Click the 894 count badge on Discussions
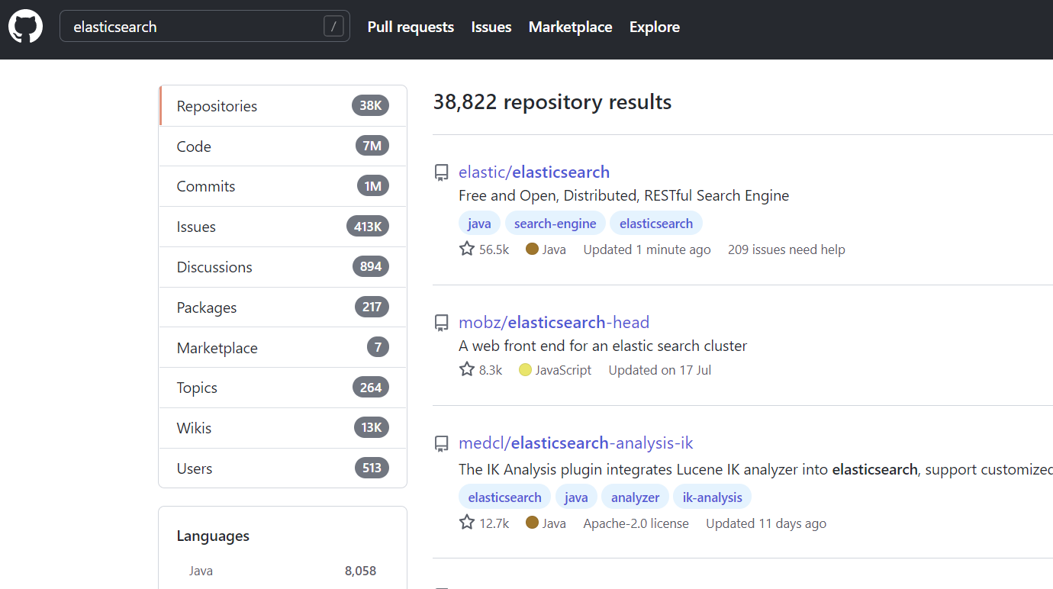 [x=371, y=266]
